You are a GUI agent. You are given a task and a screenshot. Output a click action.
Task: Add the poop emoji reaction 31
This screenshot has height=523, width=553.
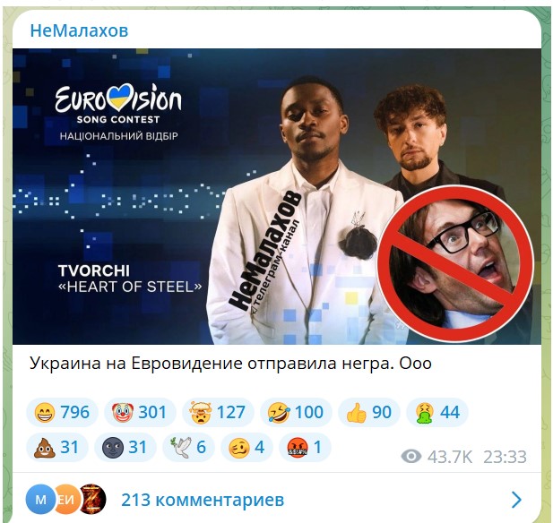57,447
